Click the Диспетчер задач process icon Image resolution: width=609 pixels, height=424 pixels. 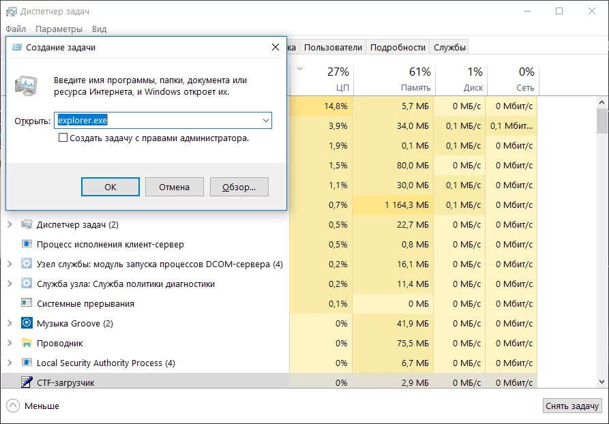point(27,224)
